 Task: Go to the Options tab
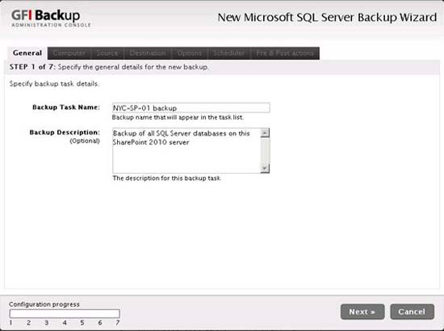(x=190, y=53)
